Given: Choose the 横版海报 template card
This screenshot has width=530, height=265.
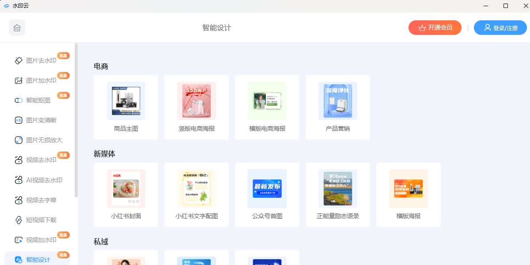Looking at the screenshot, I should click(409, 195).
